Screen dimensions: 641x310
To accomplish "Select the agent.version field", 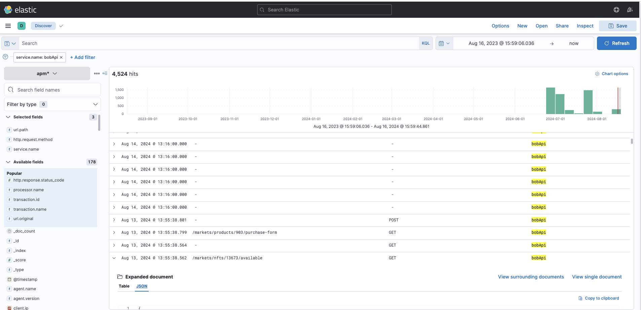I will (26, 299).
